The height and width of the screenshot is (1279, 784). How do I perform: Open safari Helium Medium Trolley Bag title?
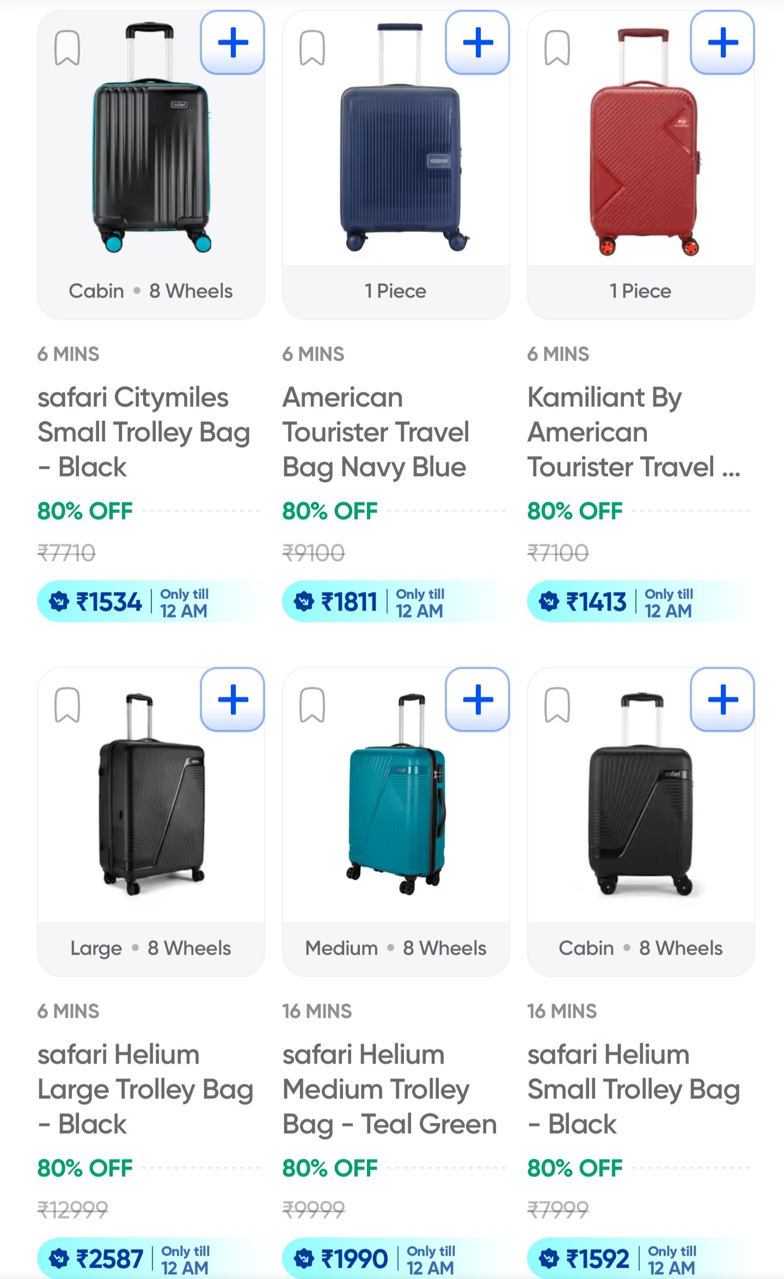389,1090
